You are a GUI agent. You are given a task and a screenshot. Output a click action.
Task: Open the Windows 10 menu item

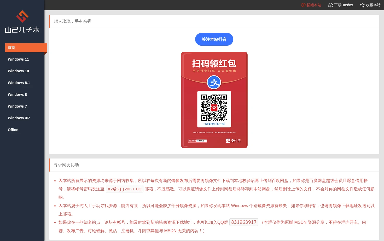point(18,71)
